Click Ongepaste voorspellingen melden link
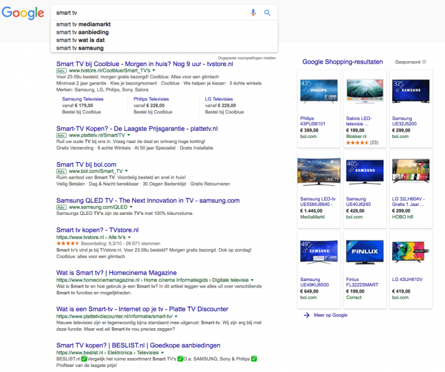 pos(247,58)
